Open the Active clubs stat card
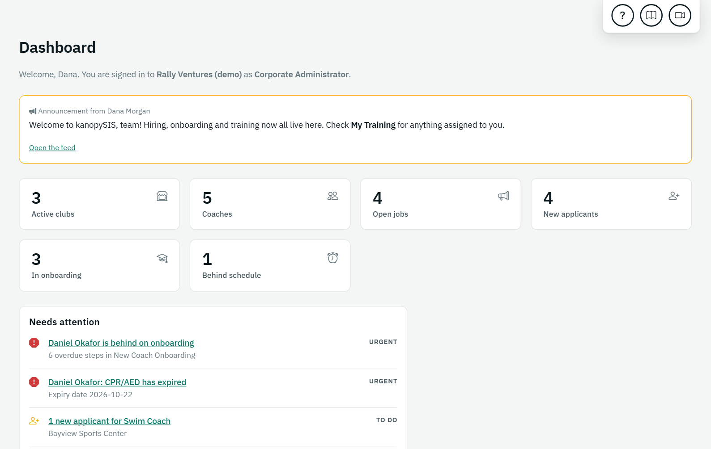The image size is (711, 449). [99, 204]
